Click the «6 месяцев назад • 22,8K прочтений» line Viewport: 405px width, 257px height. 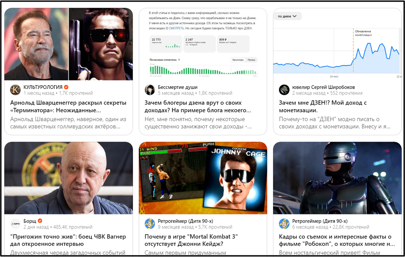tap(331, 227)
